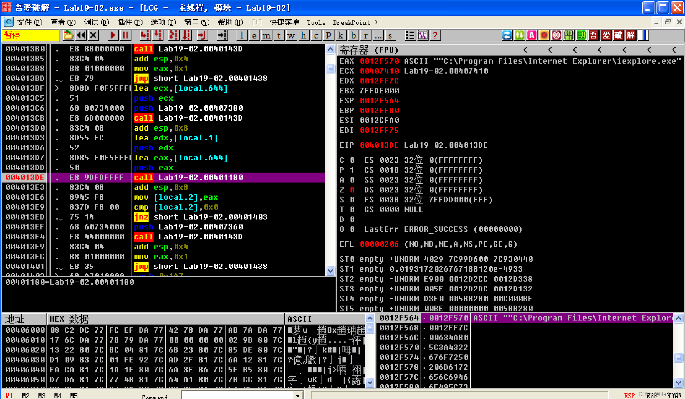Open debugging options list icon
The image size is (685, 399).
(410, 35)
